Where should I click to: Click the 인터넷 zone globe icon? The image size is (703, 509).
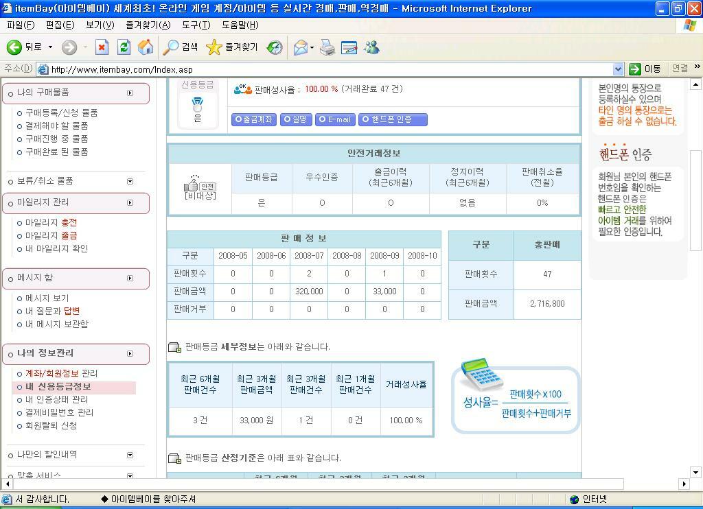[574, 499]
